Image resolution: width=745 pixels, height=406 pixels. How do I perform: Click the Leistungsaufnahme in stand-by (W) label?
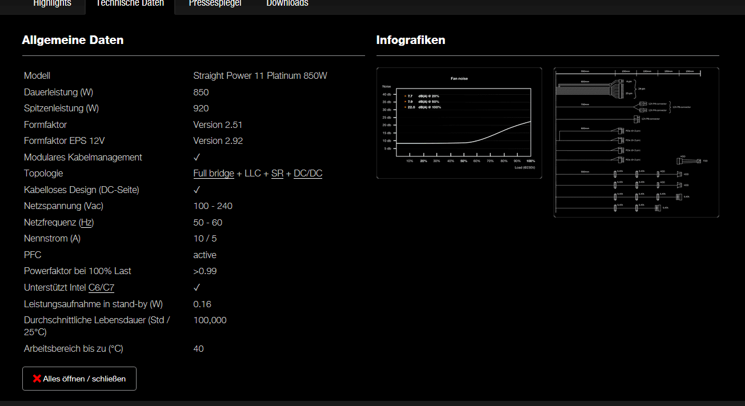93,304
